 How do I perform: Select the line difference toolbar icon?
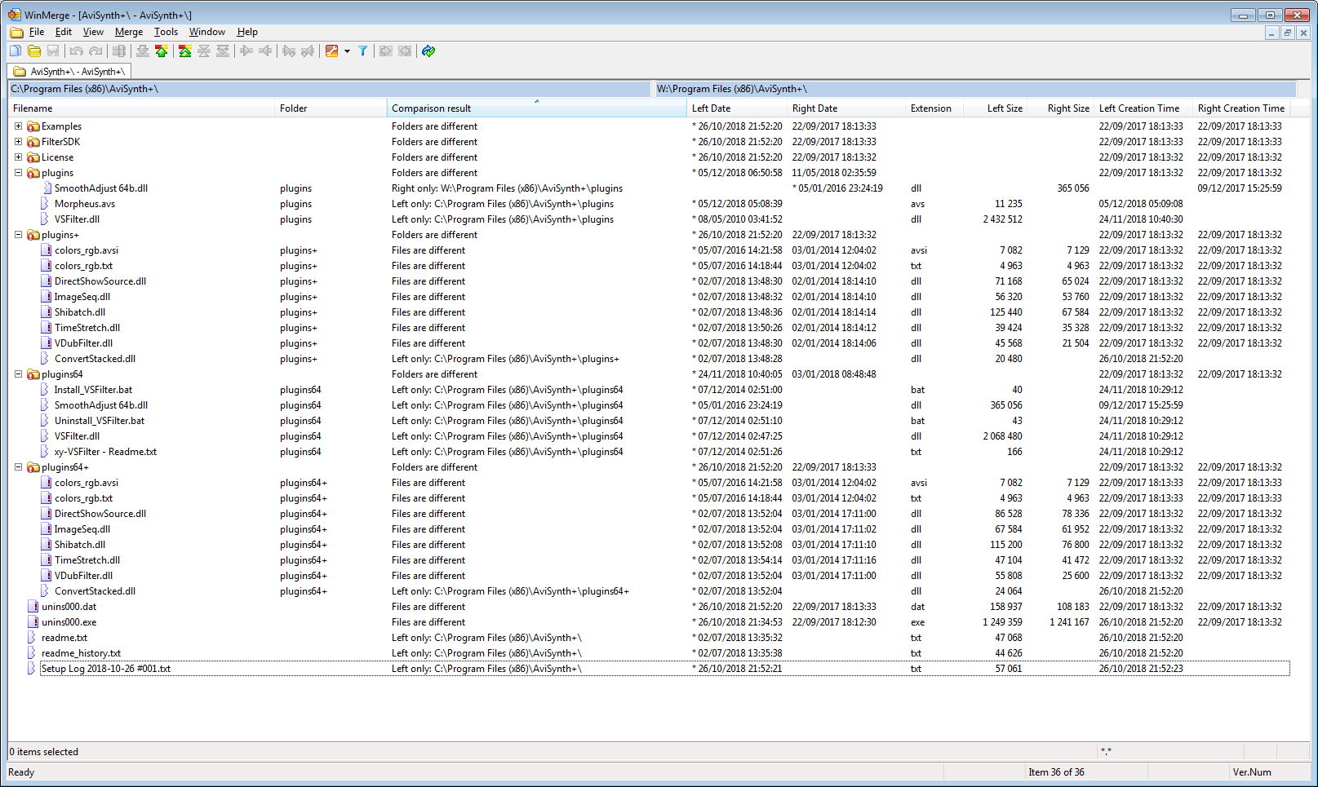pos(119,51)
